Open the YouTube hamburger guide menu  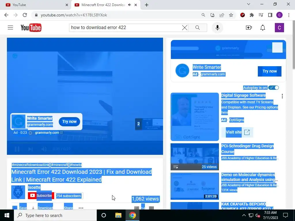(x=10, y=28)
